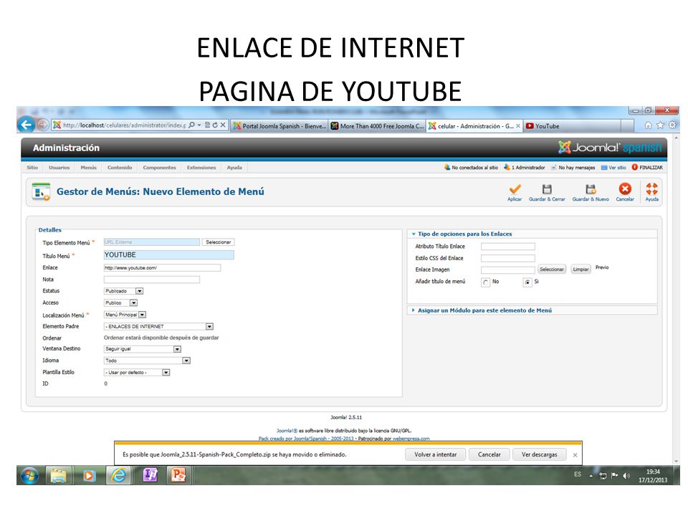Click volume speaker tray icon

click(626, 476)
